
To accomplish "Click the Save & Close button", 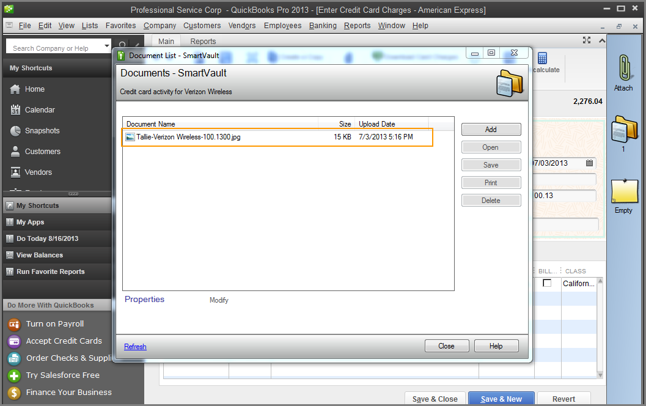I will pyautogui.click(x=435, y=399).
